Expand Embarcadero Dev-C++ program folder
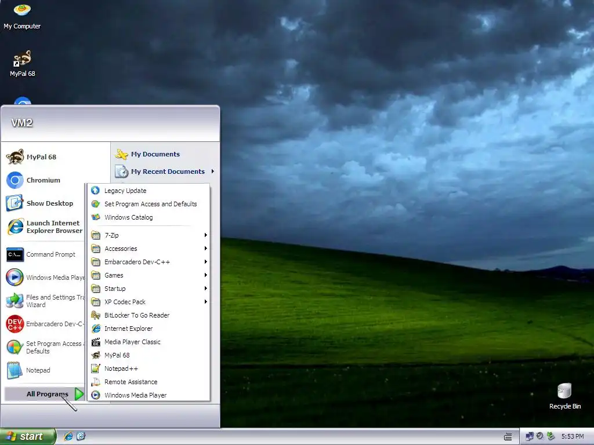 coord(149,262)
